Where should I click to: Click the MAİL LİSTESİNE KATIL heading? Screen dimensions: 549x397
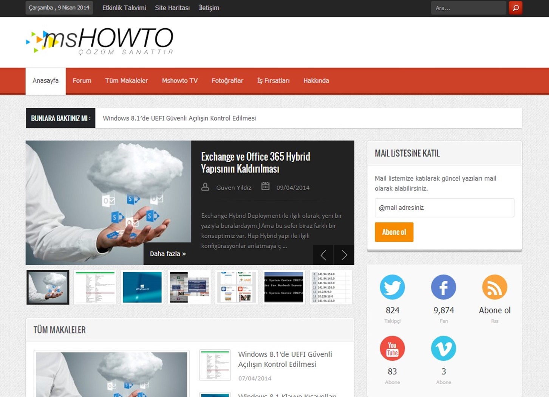pos(407,153)
